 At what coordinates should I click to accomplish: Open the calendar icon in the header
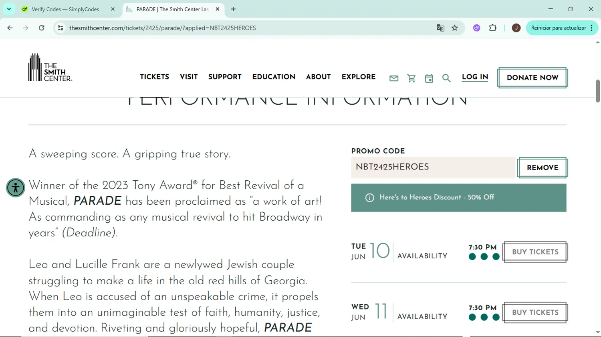pos(429,78)
